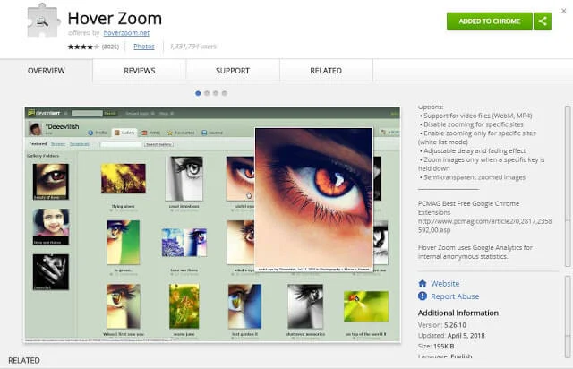Open the pcmag.com article URL
The height and width of the screenshot is (369, 573).
pos(485,226)
